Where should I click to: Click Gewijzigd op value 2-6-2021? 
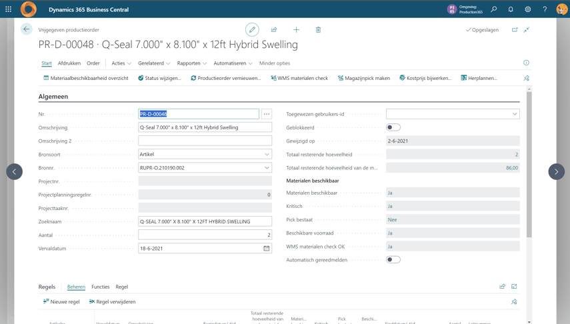(453, 141)
